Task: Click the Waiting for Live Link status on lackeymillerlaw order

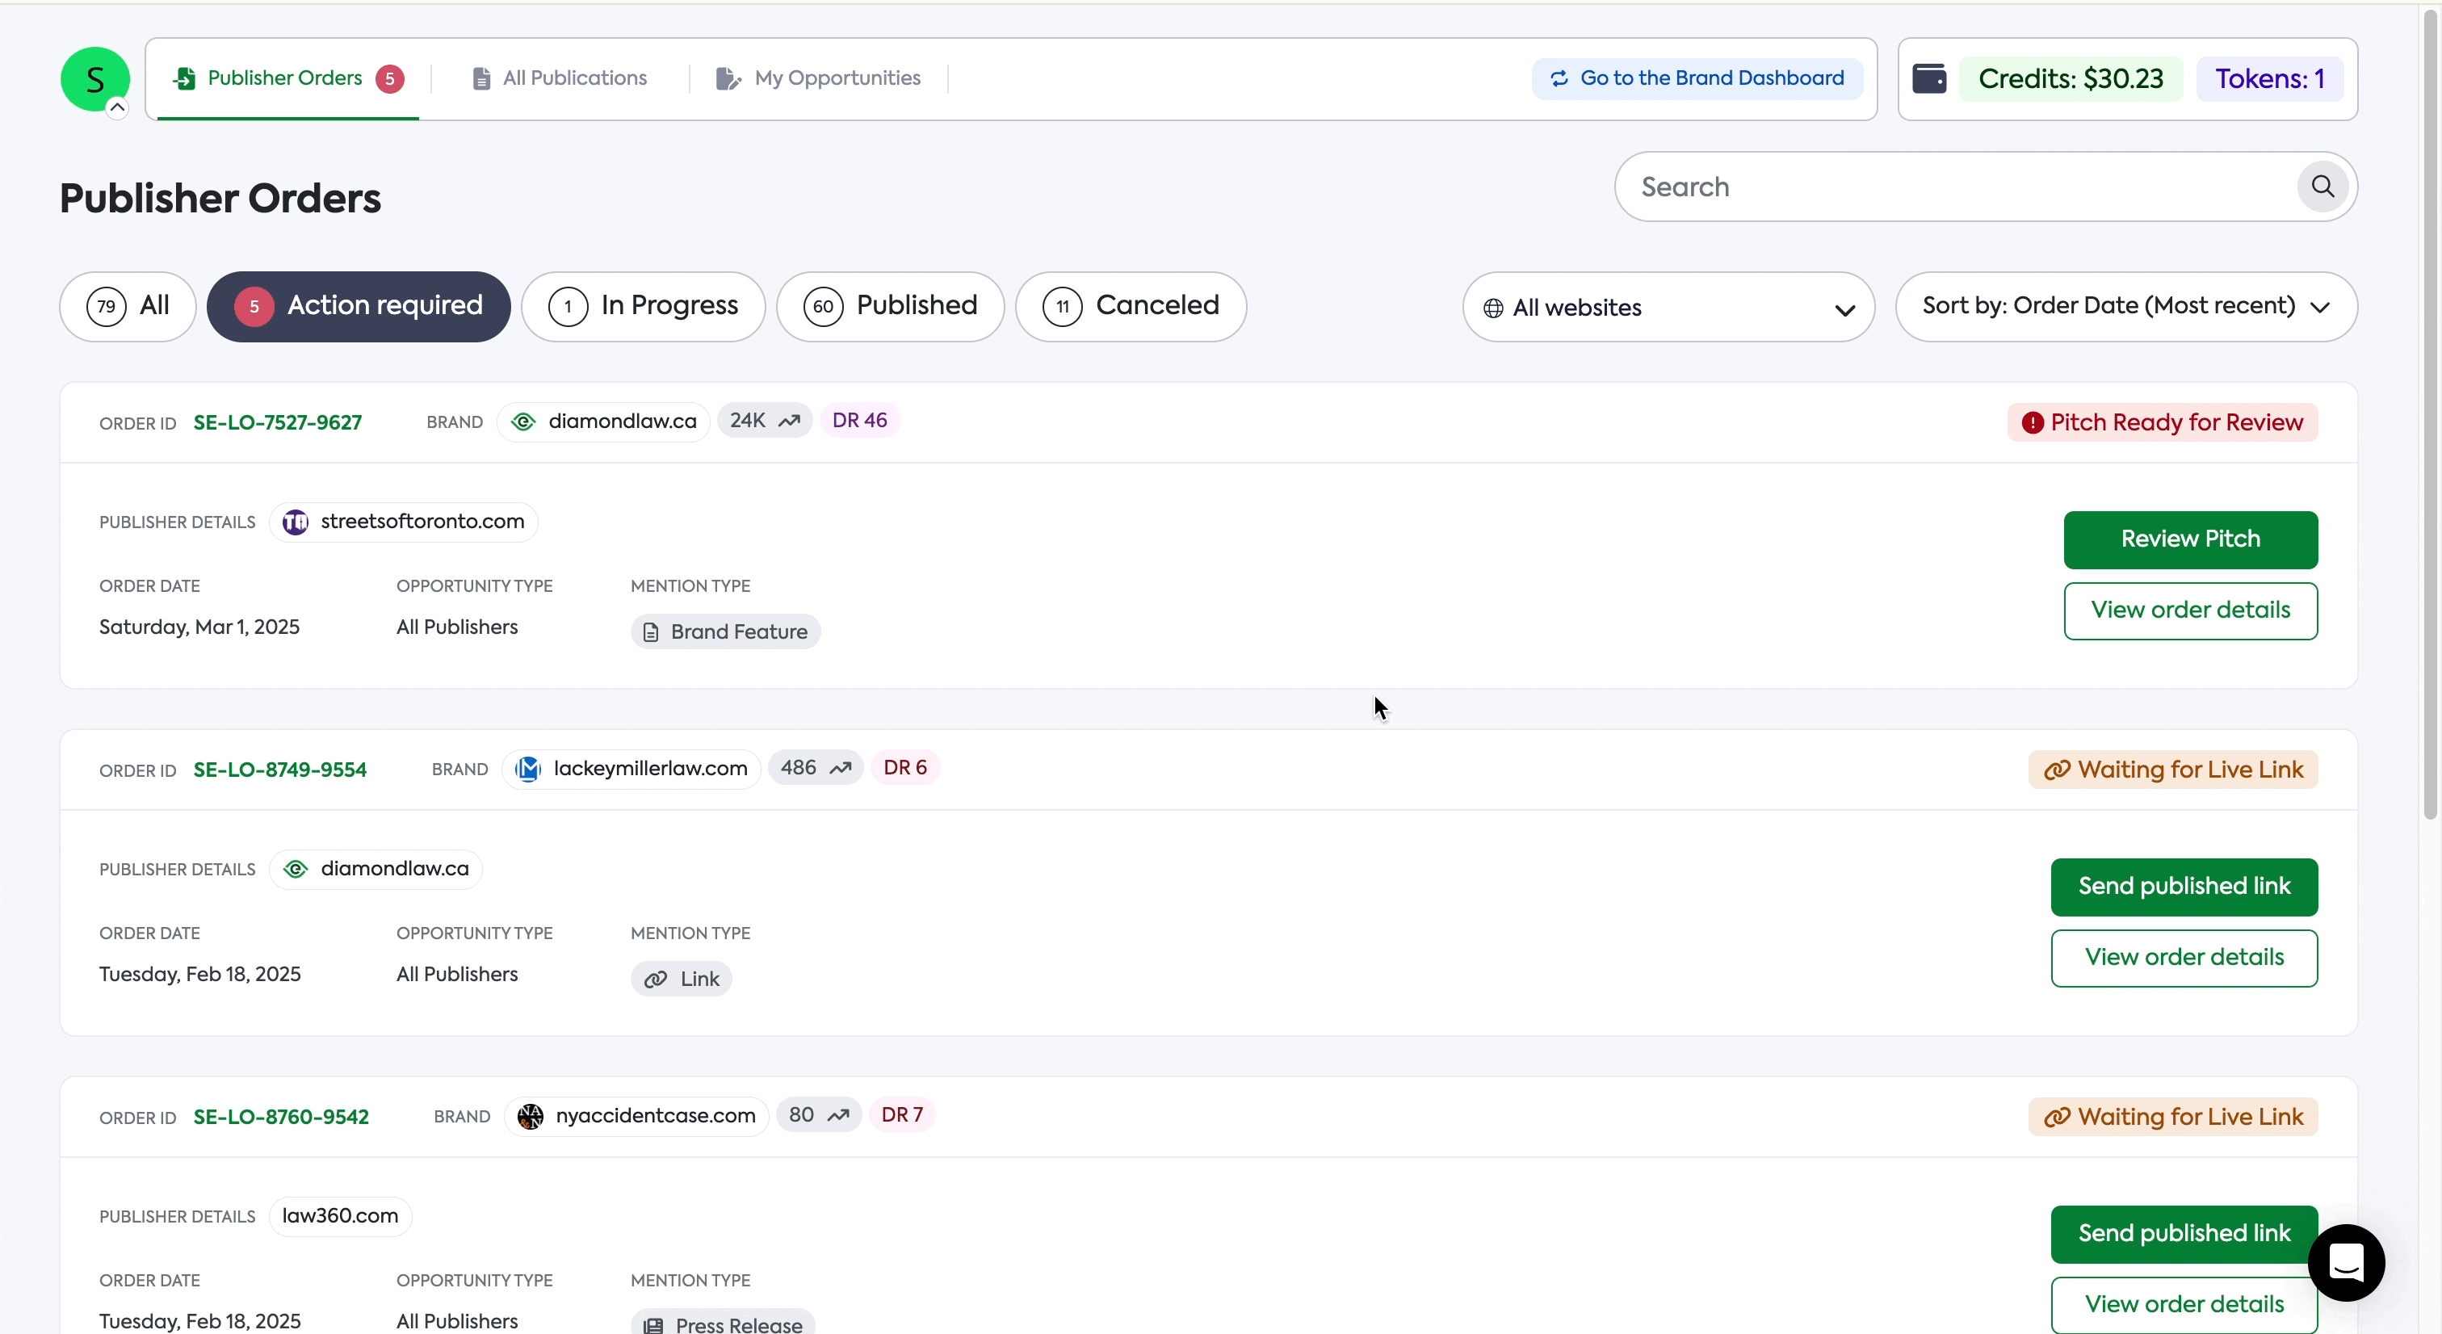Action: click(x=2173, y=769)
